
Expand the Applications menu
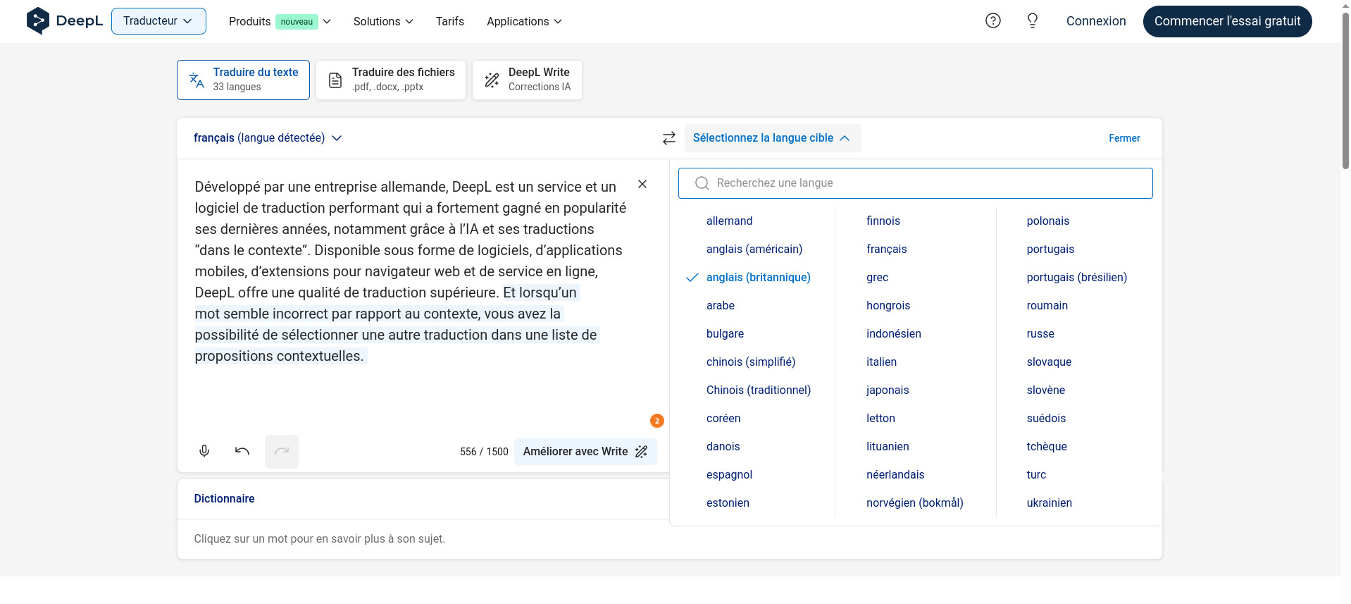(x=525, y=22)
